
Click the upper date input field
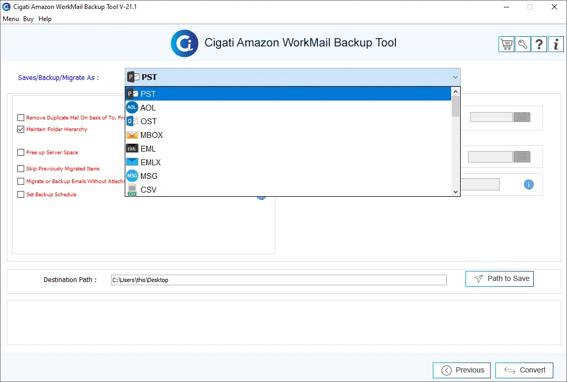tap(491, 117)
